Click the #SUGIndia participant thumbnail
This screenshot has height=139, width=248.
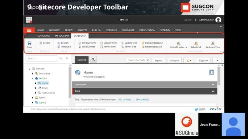coord(187,124)
